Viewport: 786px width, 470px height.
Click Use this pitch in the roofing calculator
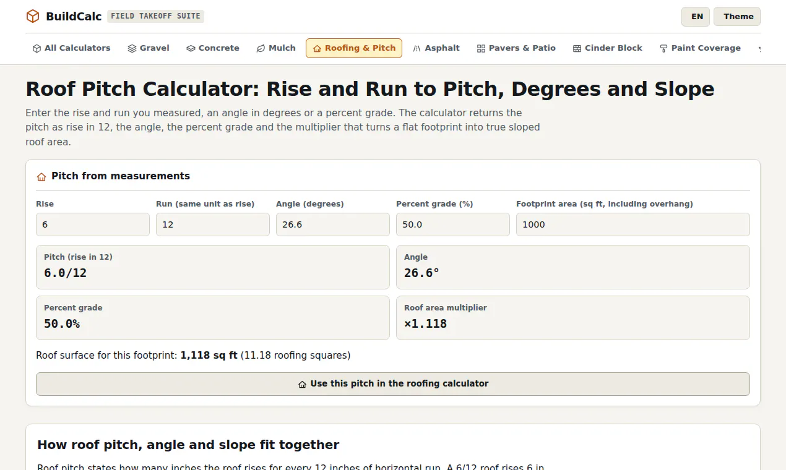click(393, 384)
